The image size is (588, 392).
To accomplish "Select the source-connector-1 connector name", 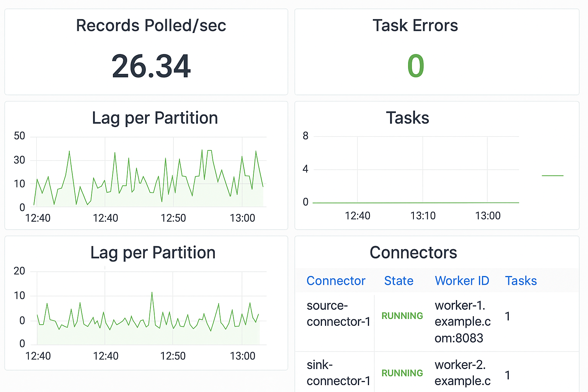I will 338,314.
